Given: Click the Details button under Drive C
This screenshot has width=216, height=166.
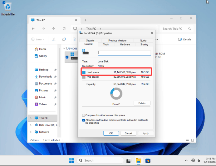Looking at the screenshot, I should click(142, 103).
